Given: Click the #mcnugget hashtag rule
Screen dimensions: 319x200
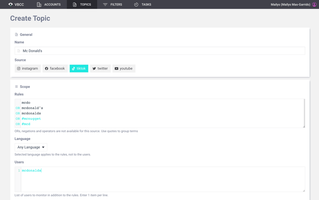Looking at the screenshot, I should coord(31,119).
